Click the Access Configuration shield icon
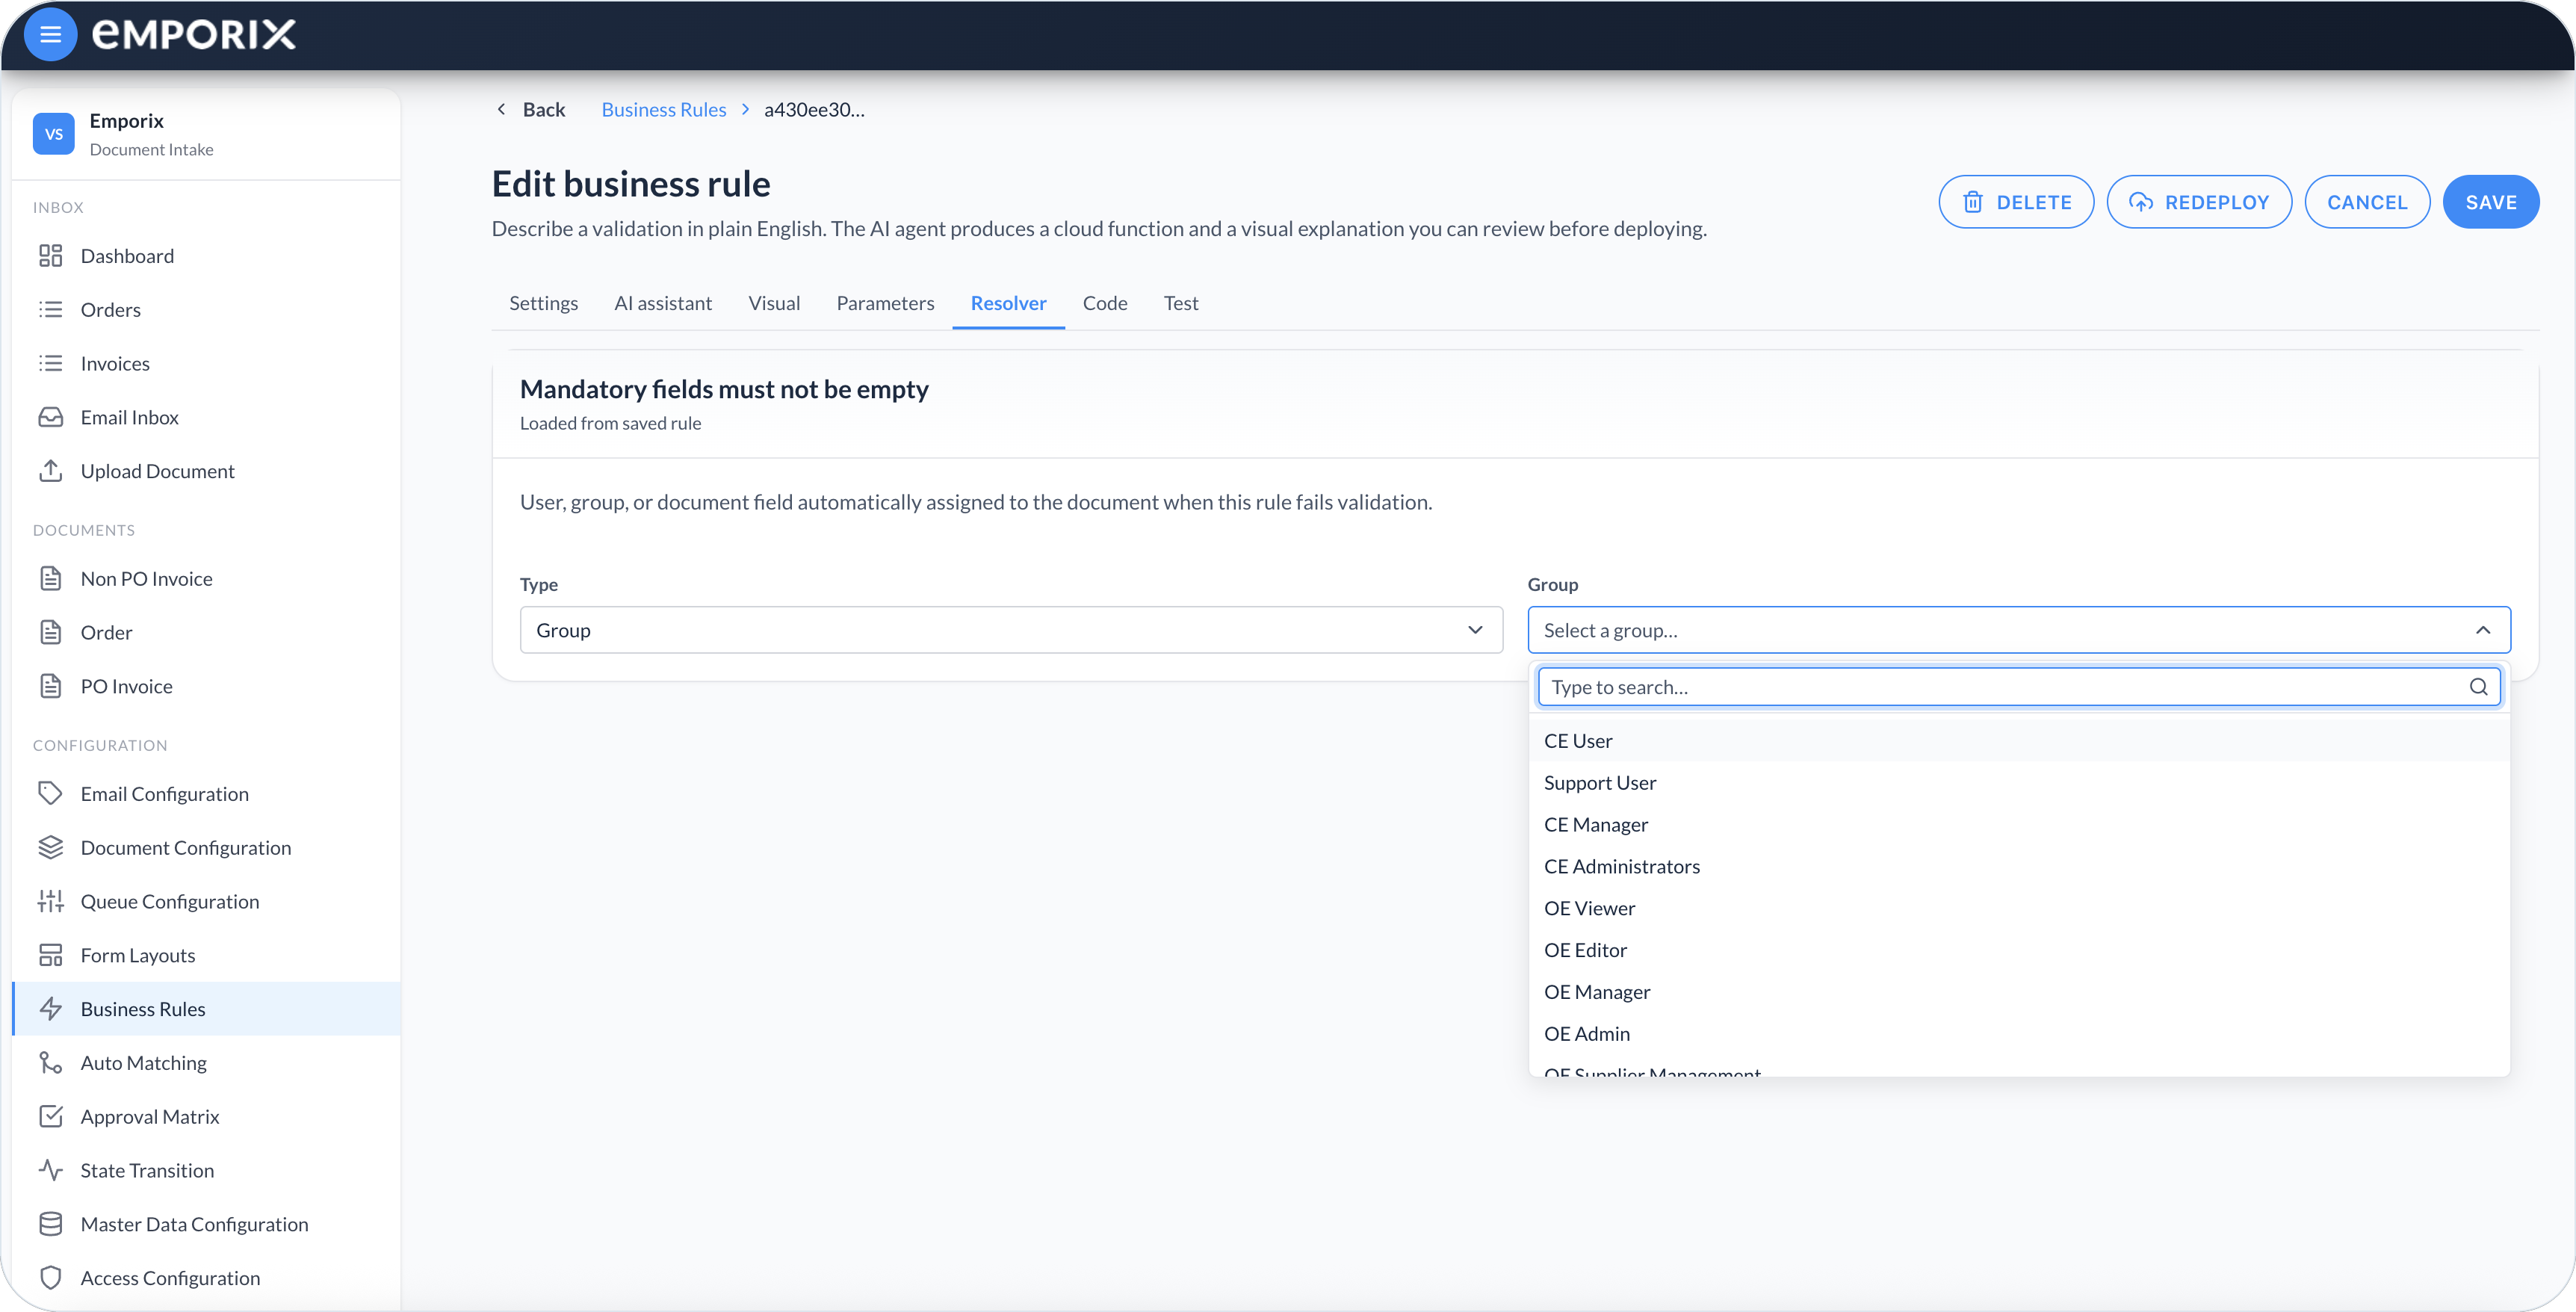2576x1312 pixels. [x=50, y=1279]
